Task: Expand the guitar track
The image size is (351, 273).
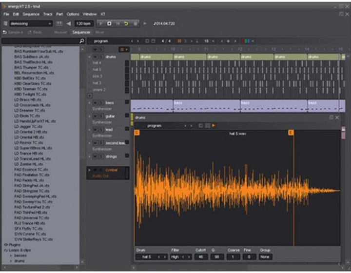Action: point(89,116)
